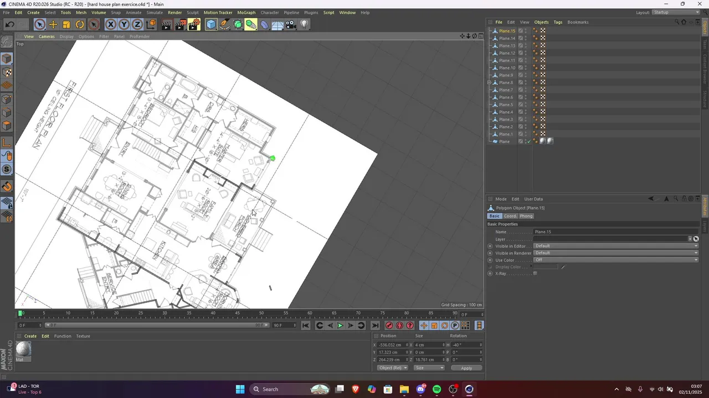
Task: Toggle Position keyframe recording button
Action: (424, 326)
